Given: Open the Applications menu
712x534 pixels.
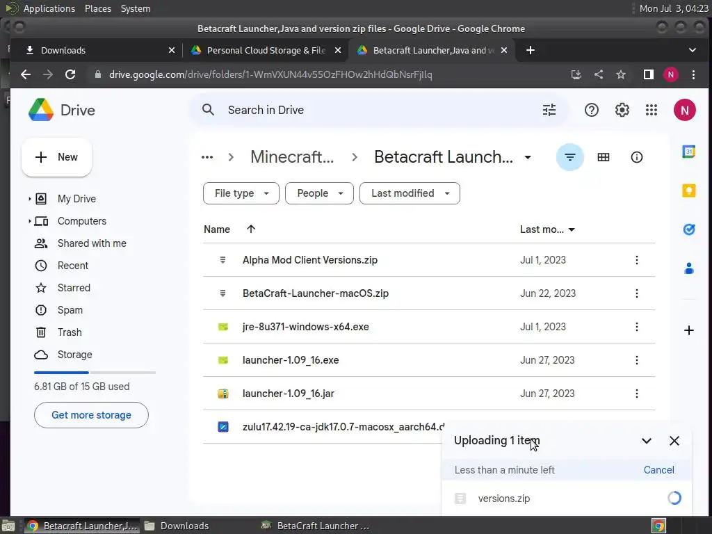Looking at the screenshot, I should 49,8.
